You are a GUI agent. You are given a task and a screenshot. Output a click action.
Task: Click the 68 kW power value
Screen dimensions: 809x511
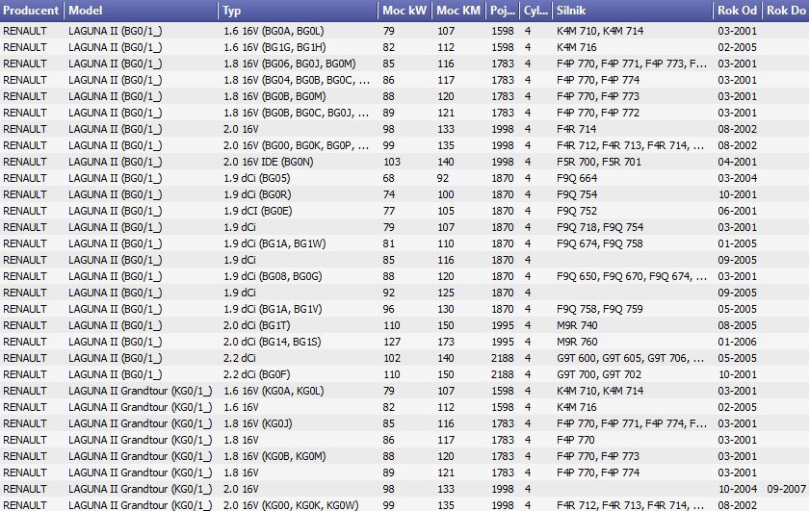388,178
